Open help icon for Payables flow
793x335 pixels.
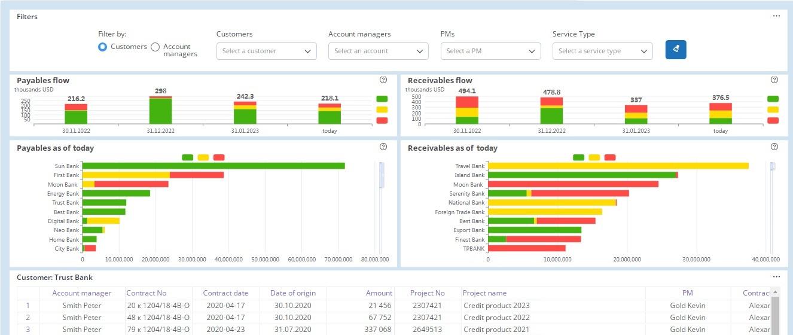[x=383, y=80]
